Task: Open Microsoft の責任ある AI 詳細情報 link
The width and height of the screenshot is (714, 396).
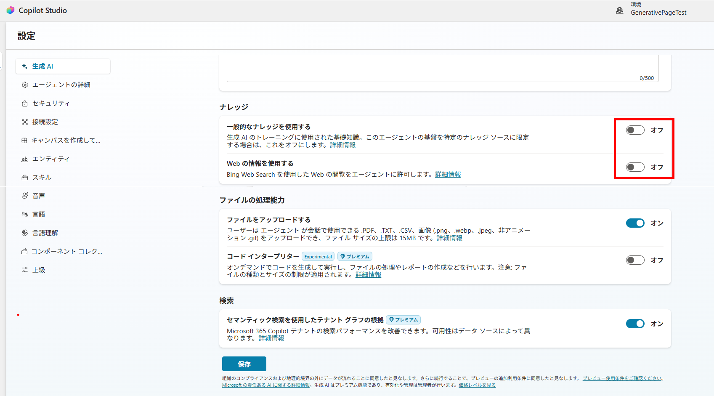Action: (x=266, y=385)
